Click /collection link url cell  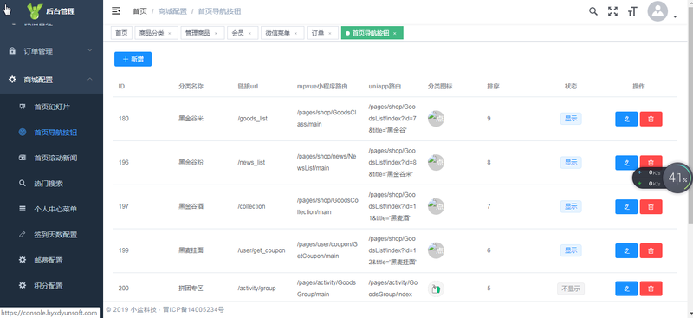[x=251, y=206]
